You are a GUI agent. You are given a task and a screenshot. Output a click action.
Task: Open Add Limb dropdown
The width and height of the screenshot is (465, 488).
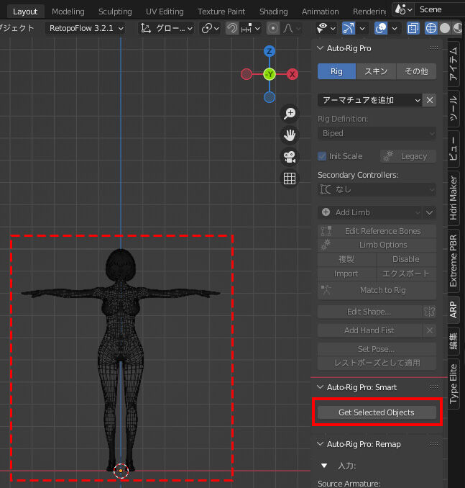pyautogui.click(x=369, y=212)
